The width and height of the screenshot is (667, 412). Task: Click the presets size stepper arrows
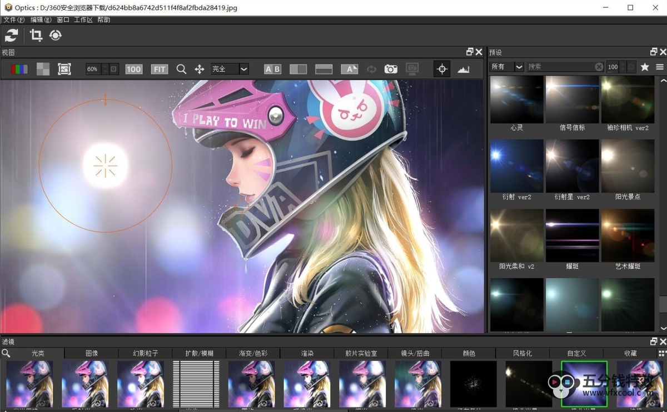point(623,67)
